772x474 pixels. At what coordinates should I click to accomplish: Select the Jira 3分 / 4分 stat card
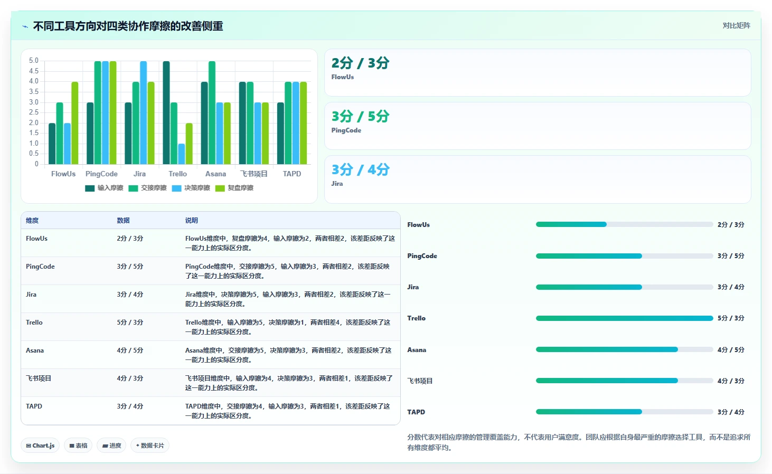(538, 179)
